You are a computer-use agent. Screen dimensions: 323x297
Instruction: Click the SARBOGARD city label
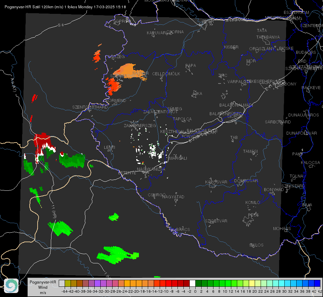click(278, 122)
